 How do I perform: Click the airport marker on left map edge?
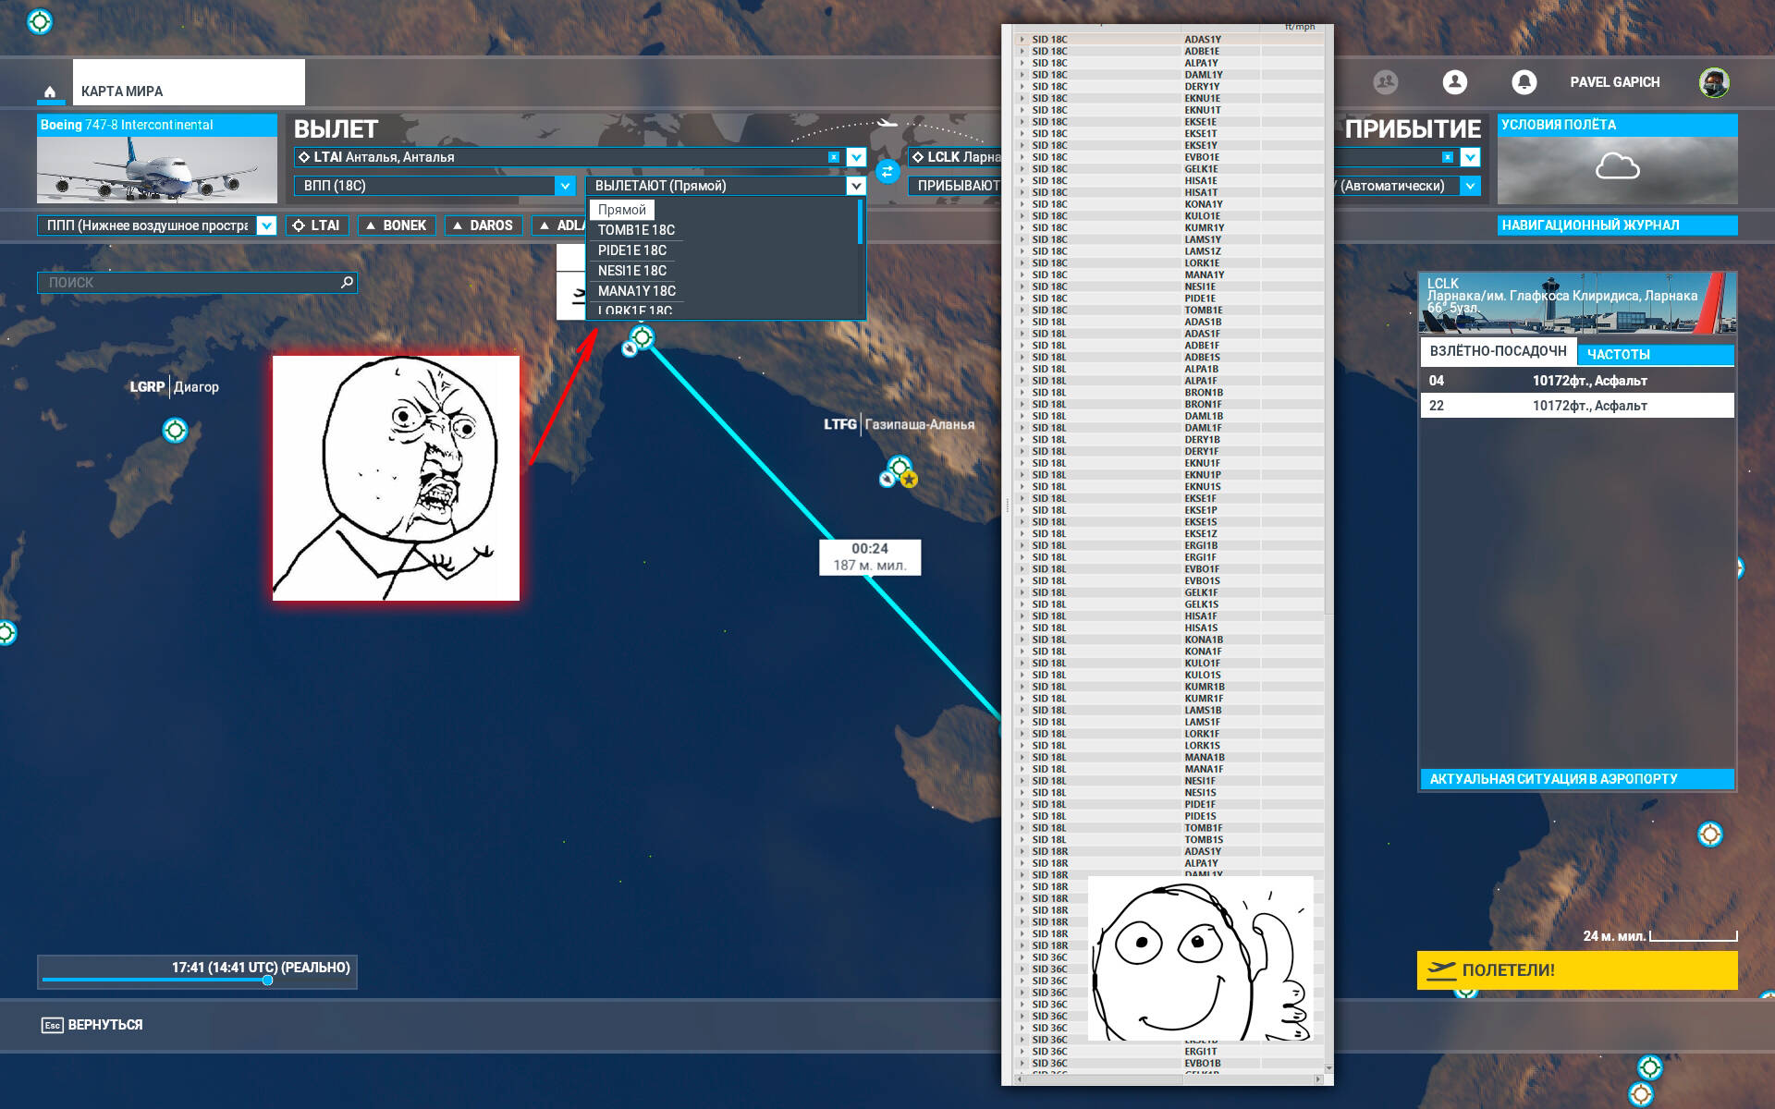6,633
